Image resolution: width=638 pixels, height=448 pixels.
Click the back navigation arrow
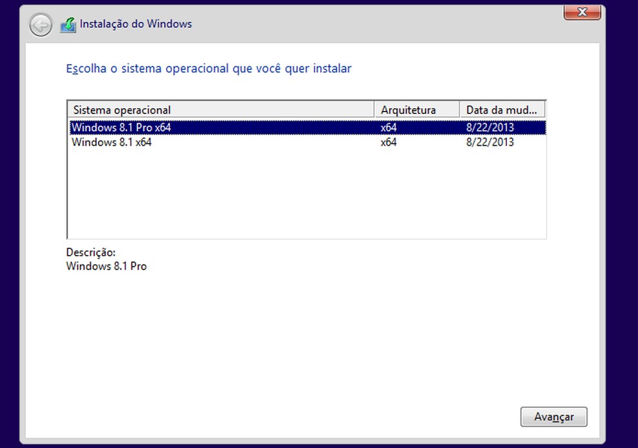click(x=40, y=25)
